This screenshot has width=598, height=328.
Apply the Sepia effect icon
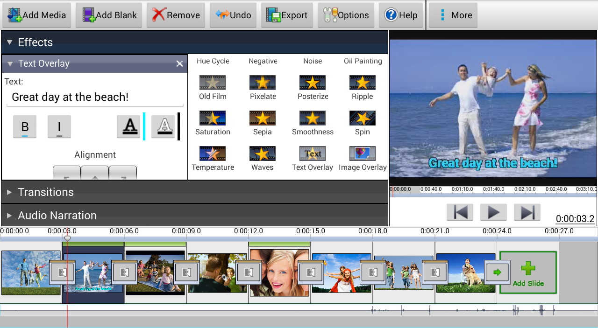(262, 118)
